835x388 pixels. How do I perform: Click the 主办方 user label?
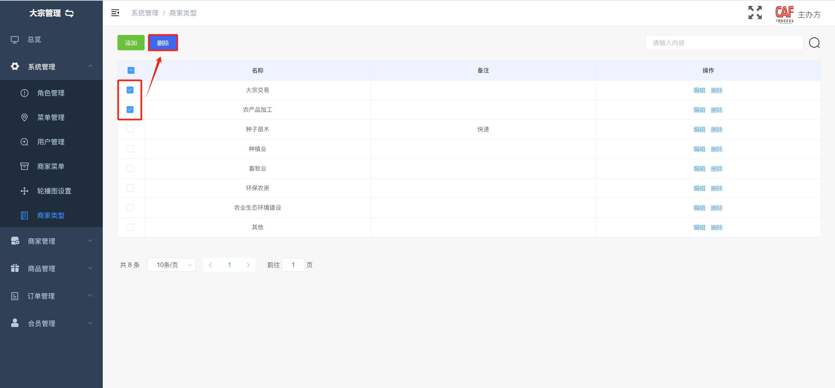click(x=809, y=15)
